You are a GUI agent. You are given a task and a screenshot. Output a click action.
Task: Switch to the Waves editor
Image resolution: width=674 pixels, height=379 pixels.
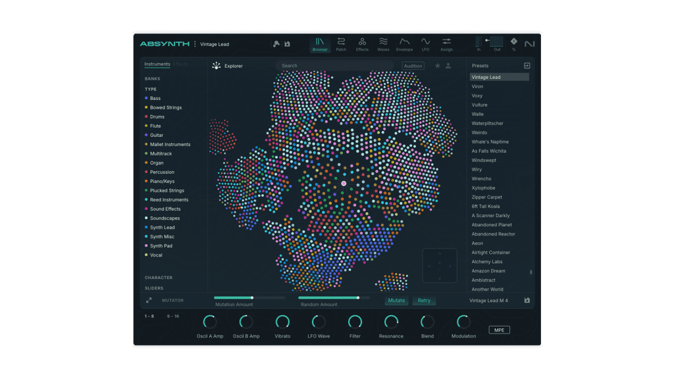[383, 44]
